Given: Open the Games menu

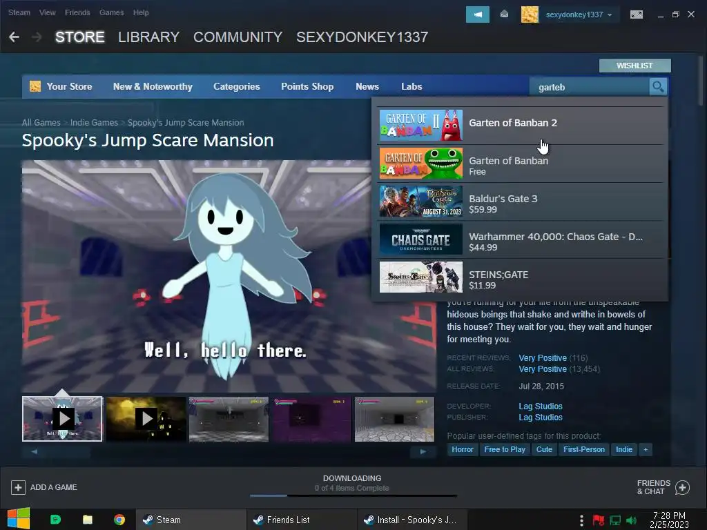Looking at the screenshot, I should [111, 12].
